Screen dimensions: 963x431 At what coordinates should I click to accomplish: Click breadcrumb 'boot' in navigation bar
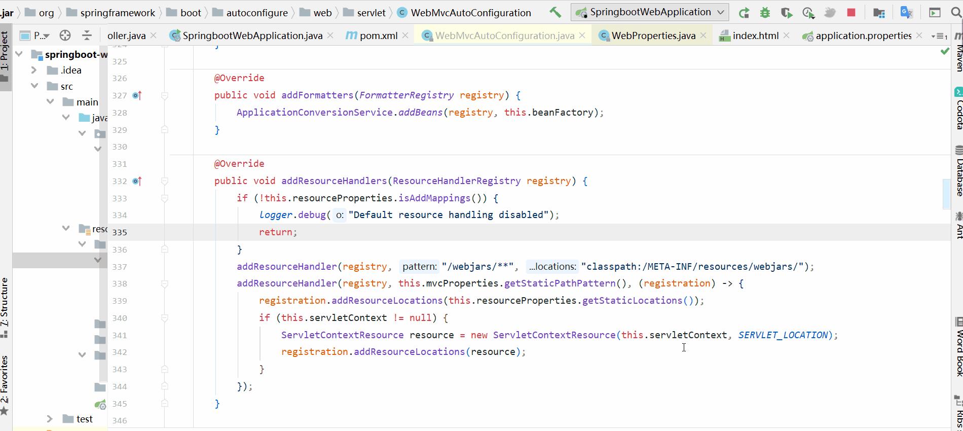pyautogui.click(x=191, y=13)
